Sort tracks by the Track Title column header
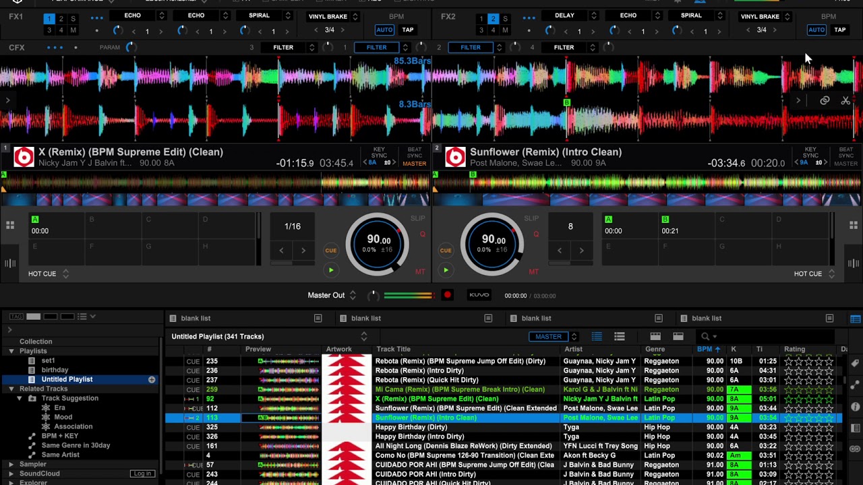The width and height of the screenshot is (863, 485). (394, 349)
